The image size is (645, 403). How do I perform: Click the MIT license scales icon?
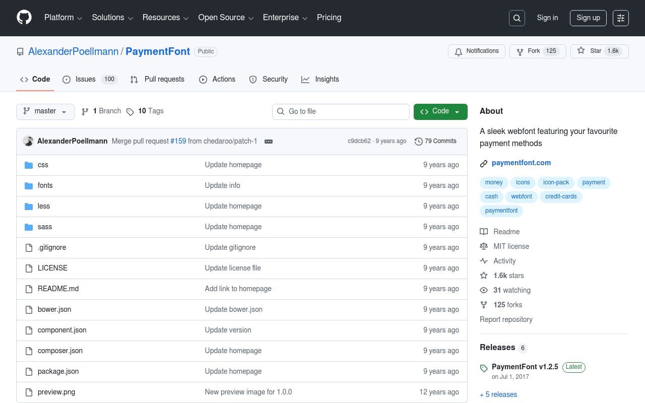(x=484, y=246)
